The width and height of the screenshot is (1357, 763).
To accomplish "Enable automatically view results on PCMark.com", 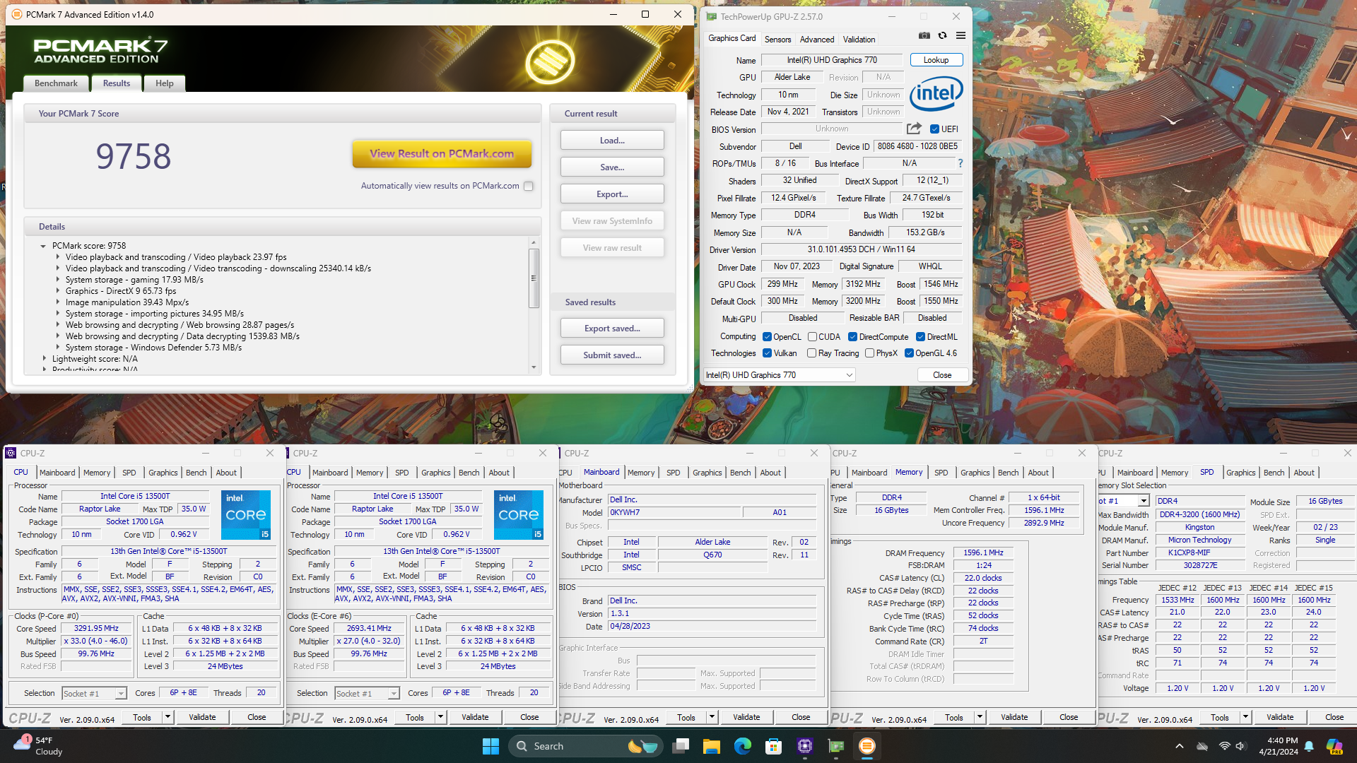I will coord(529,186).
